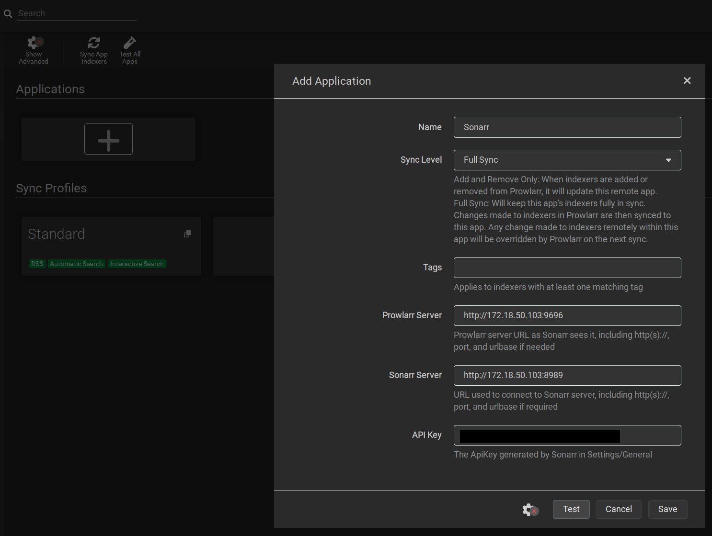This screenshot has height=536, width=712.
Task: Click the Tags label
Action: (x=432, y=268)
